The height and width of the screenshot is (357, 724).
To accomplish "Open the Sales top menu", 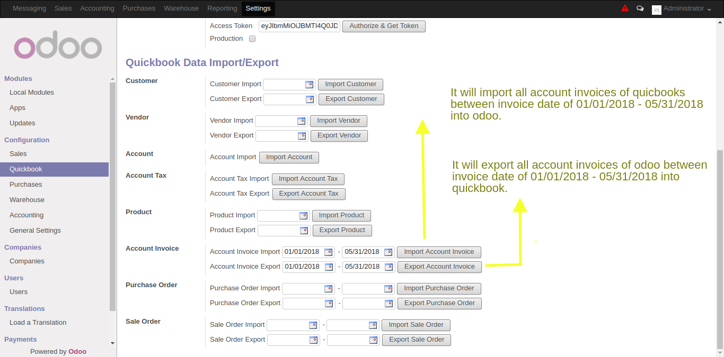I will 63,8.
